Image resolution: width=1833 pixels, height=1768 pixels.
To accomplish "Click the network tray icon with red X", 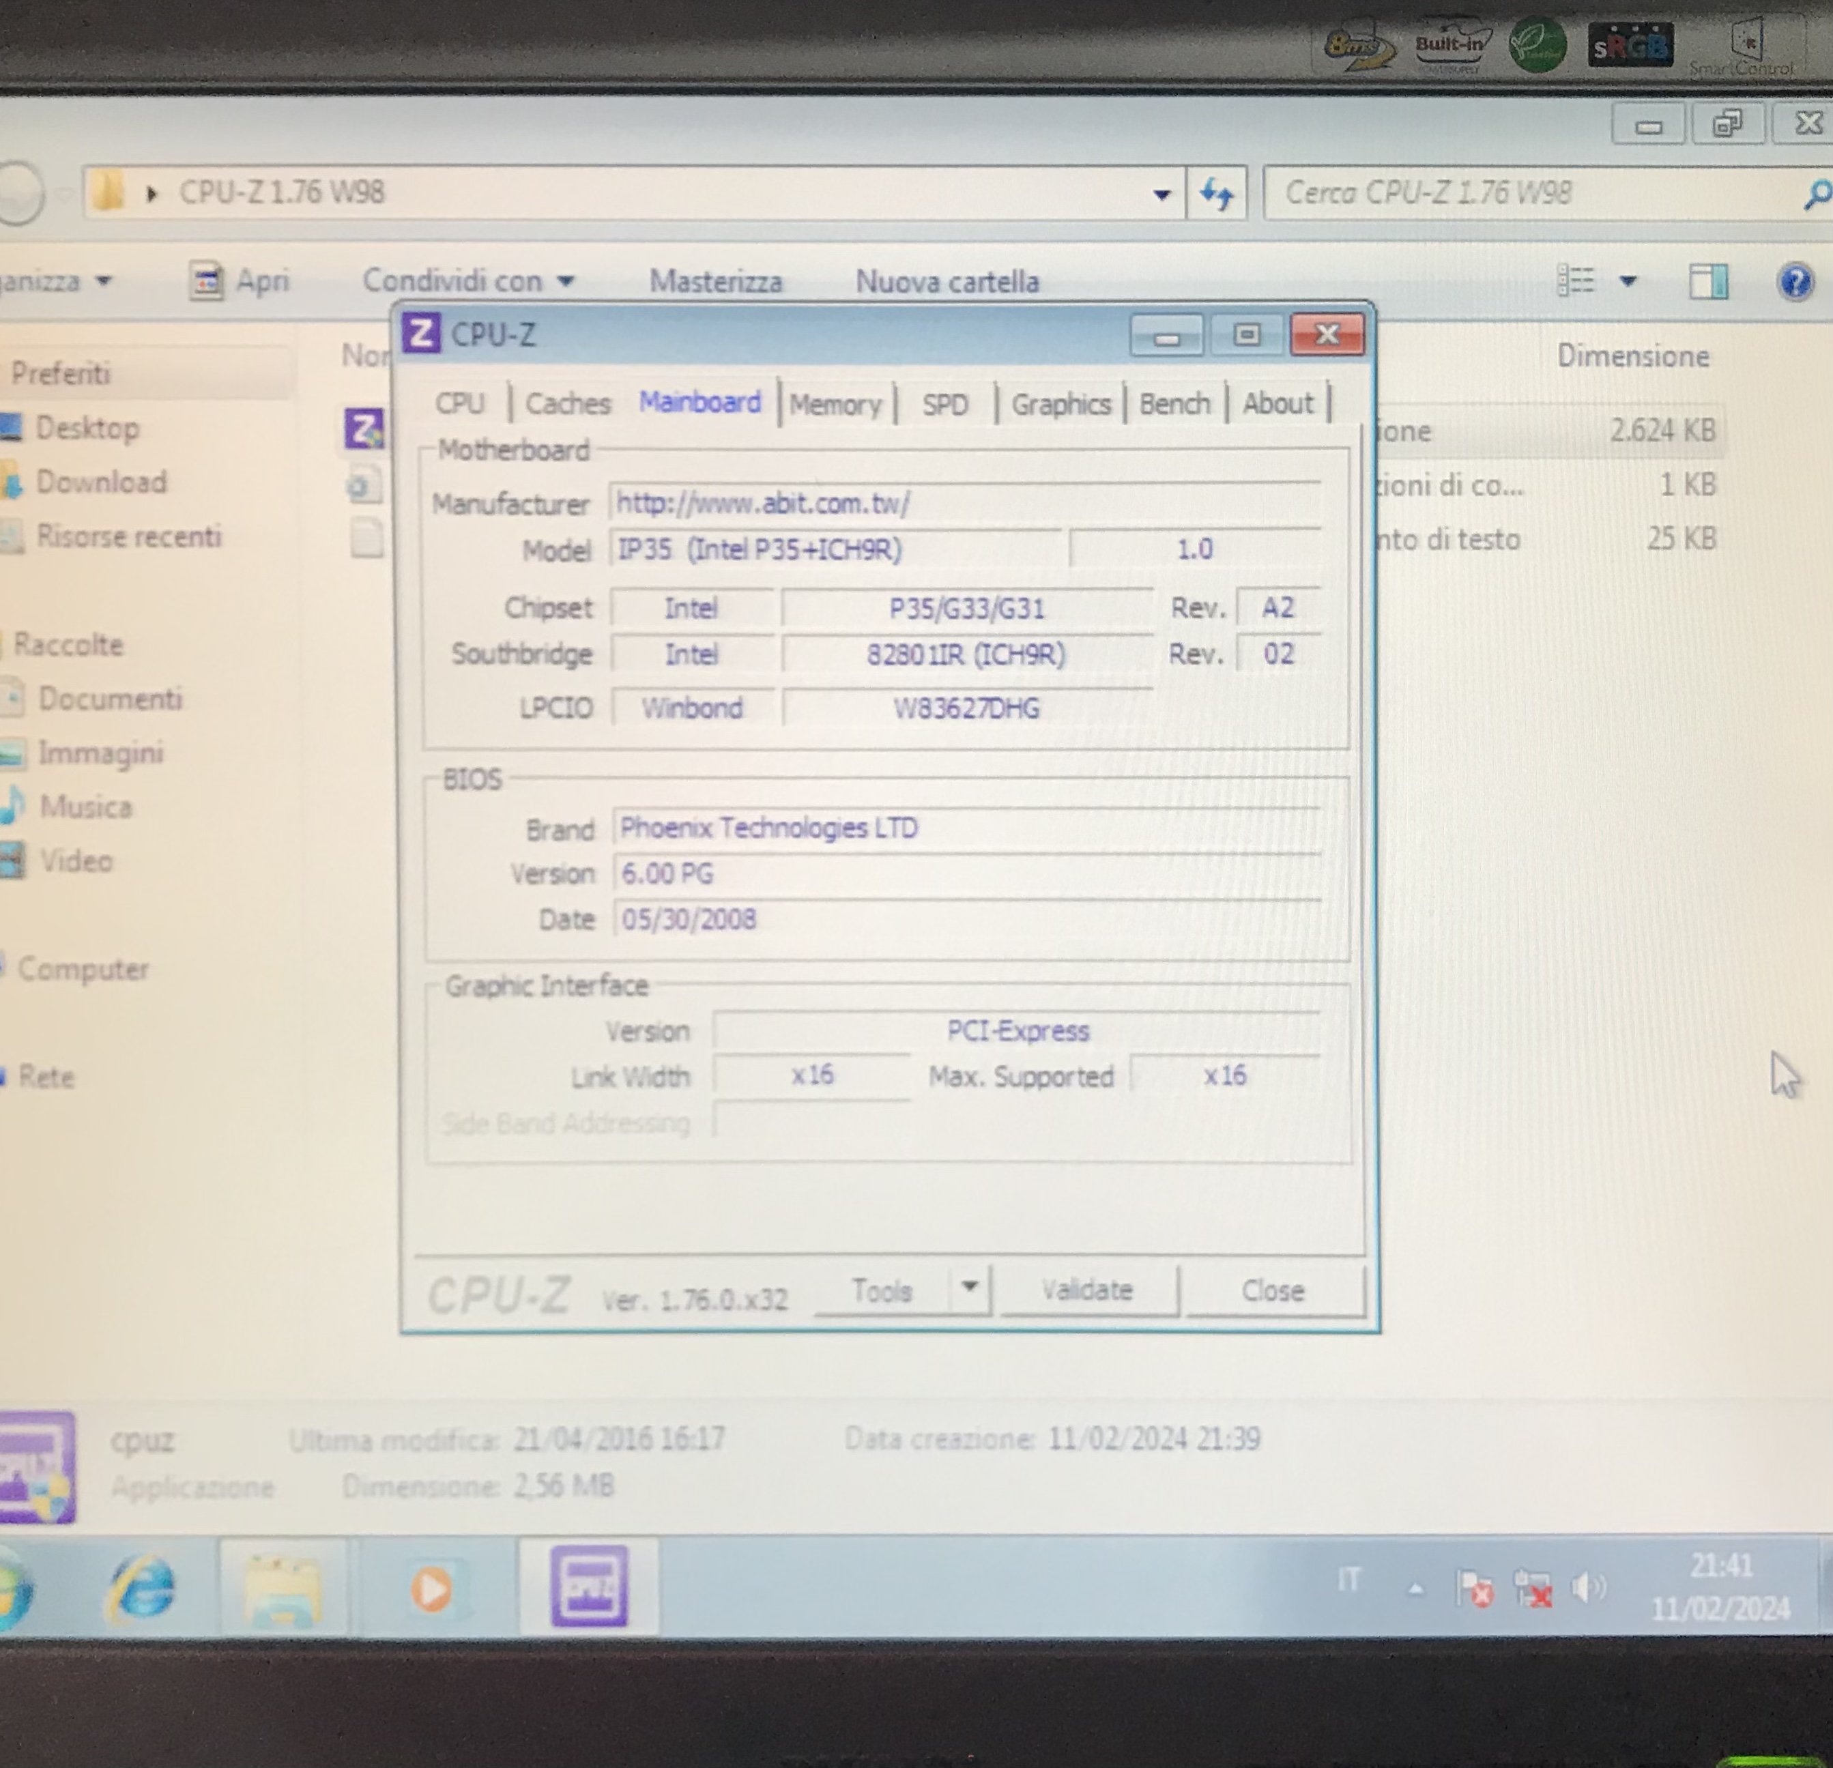I will click(1533, 1589).
